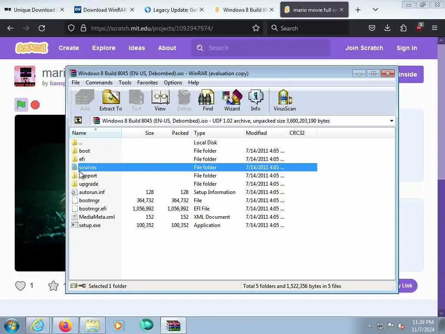445x334 pixels.
Task: Open Firefox downloads panel
Action: pos(387,28)
